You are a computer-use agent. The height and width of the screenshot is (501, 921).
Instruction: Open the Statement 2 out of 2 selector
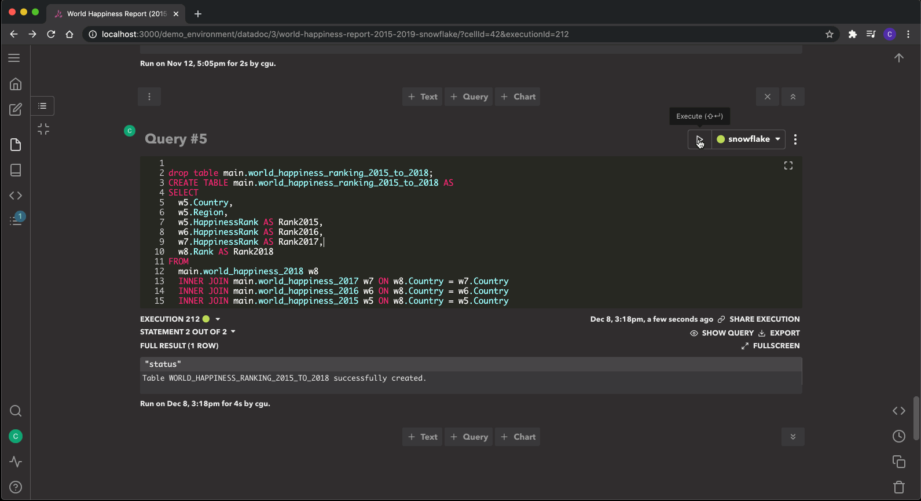click(x=188, y=332)
